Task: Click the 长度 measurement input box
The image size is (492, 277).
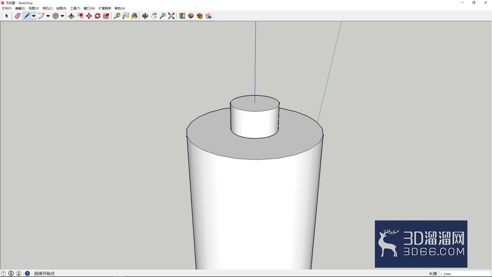Action: 465,274
